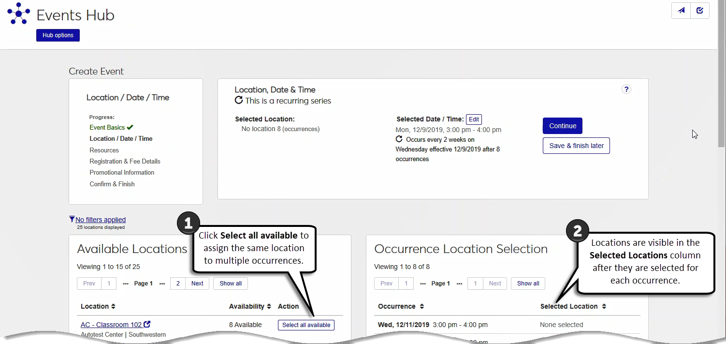The image size is (726, 344).
Task: Click Next in Available Locations pagination
Action: [x=197, y=284]
